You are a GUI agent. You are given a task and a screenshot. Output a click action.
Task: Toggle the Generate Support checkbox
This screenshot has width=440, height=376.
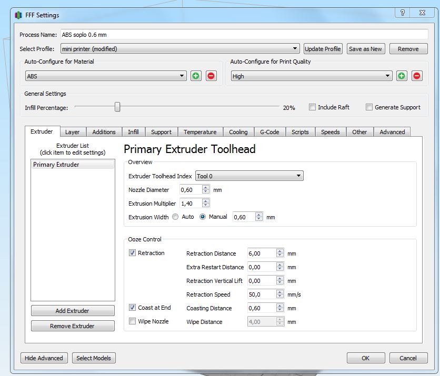click(x=369, y=107)
